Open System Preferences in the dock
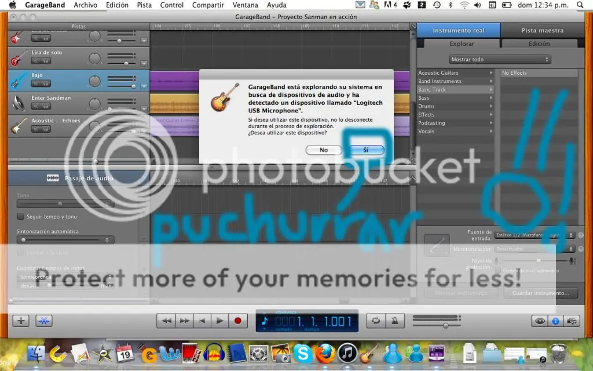This screenshot has width=593, height=371. coord(258,354)
